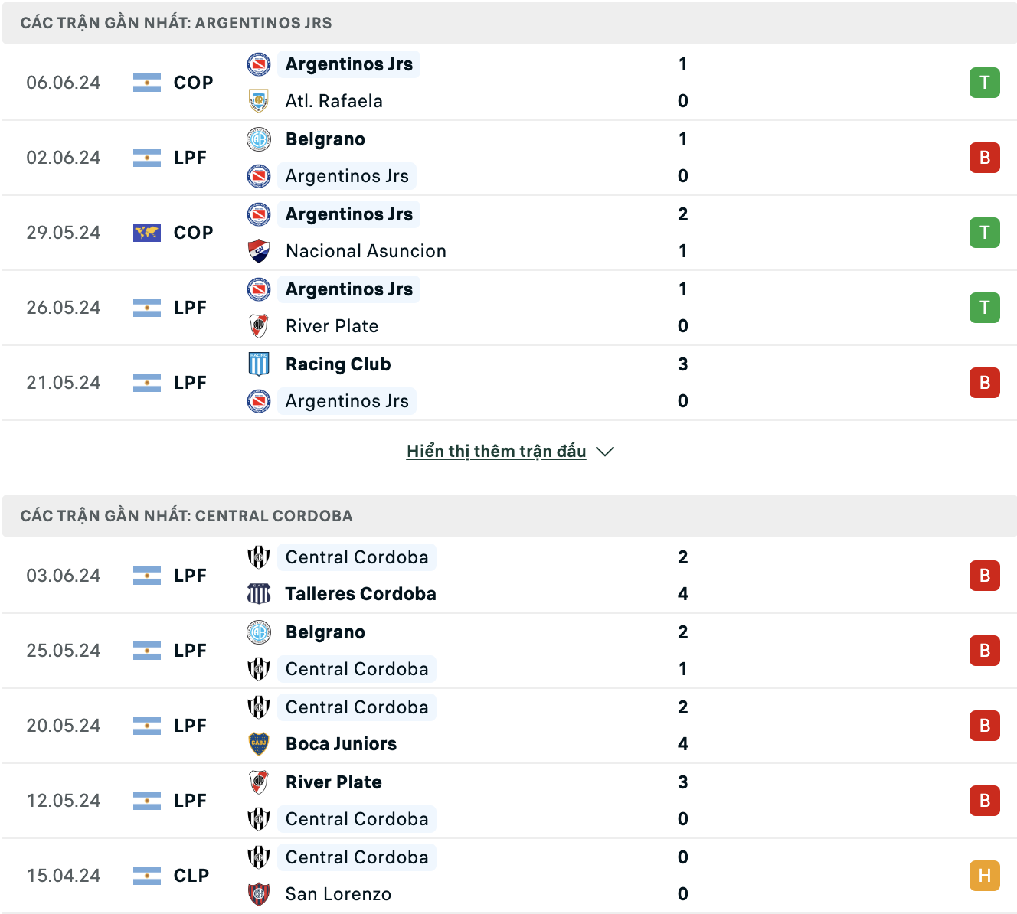Click the Central Cordoba section header
Viewport: 1017px width, 914px height.
tap(509, 516)
